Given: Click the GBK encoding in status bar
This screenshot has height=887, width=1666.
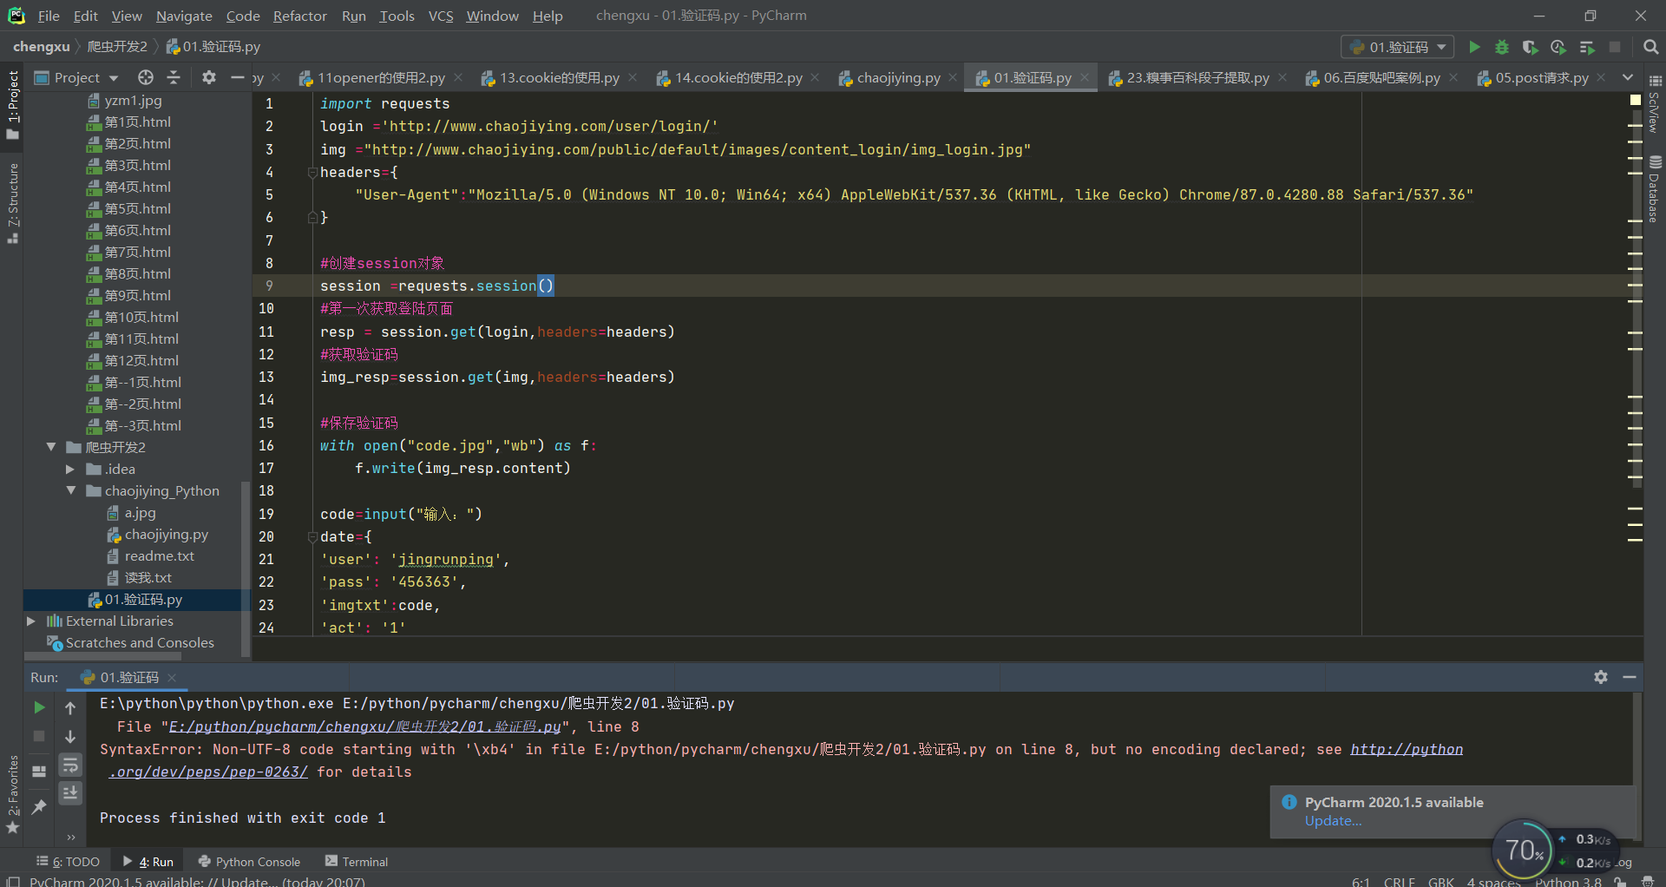Looking at the screenshot, I should 1441,880.
